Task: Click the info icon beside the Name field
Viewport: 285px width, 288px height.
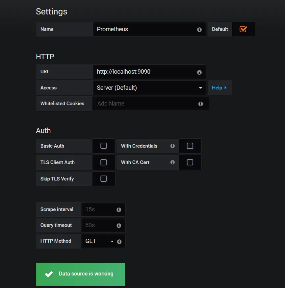Action: (199, 30)
